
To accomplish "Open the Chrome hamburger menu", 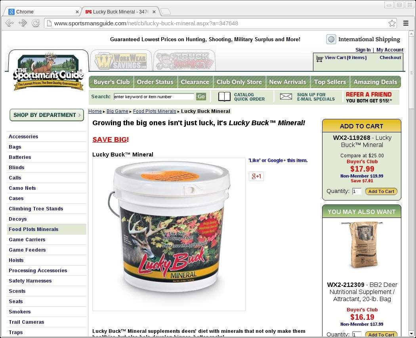I will point(406,23).
